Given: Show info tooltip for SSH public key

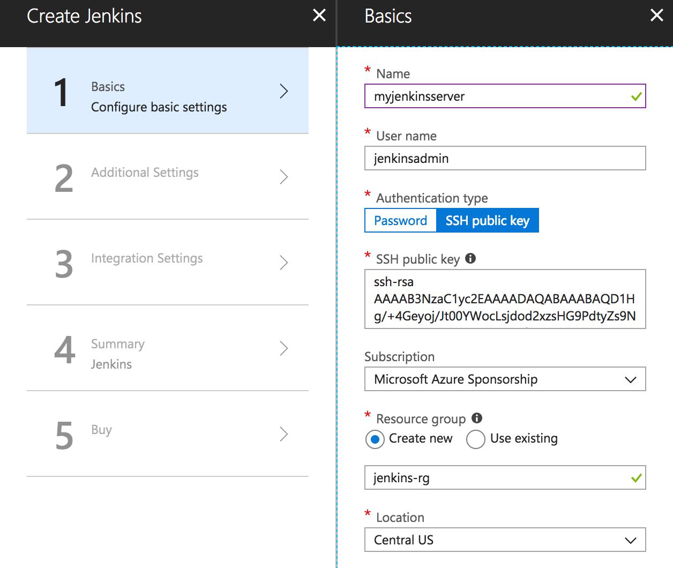Looking at the screenshot, I should (470, 258).
